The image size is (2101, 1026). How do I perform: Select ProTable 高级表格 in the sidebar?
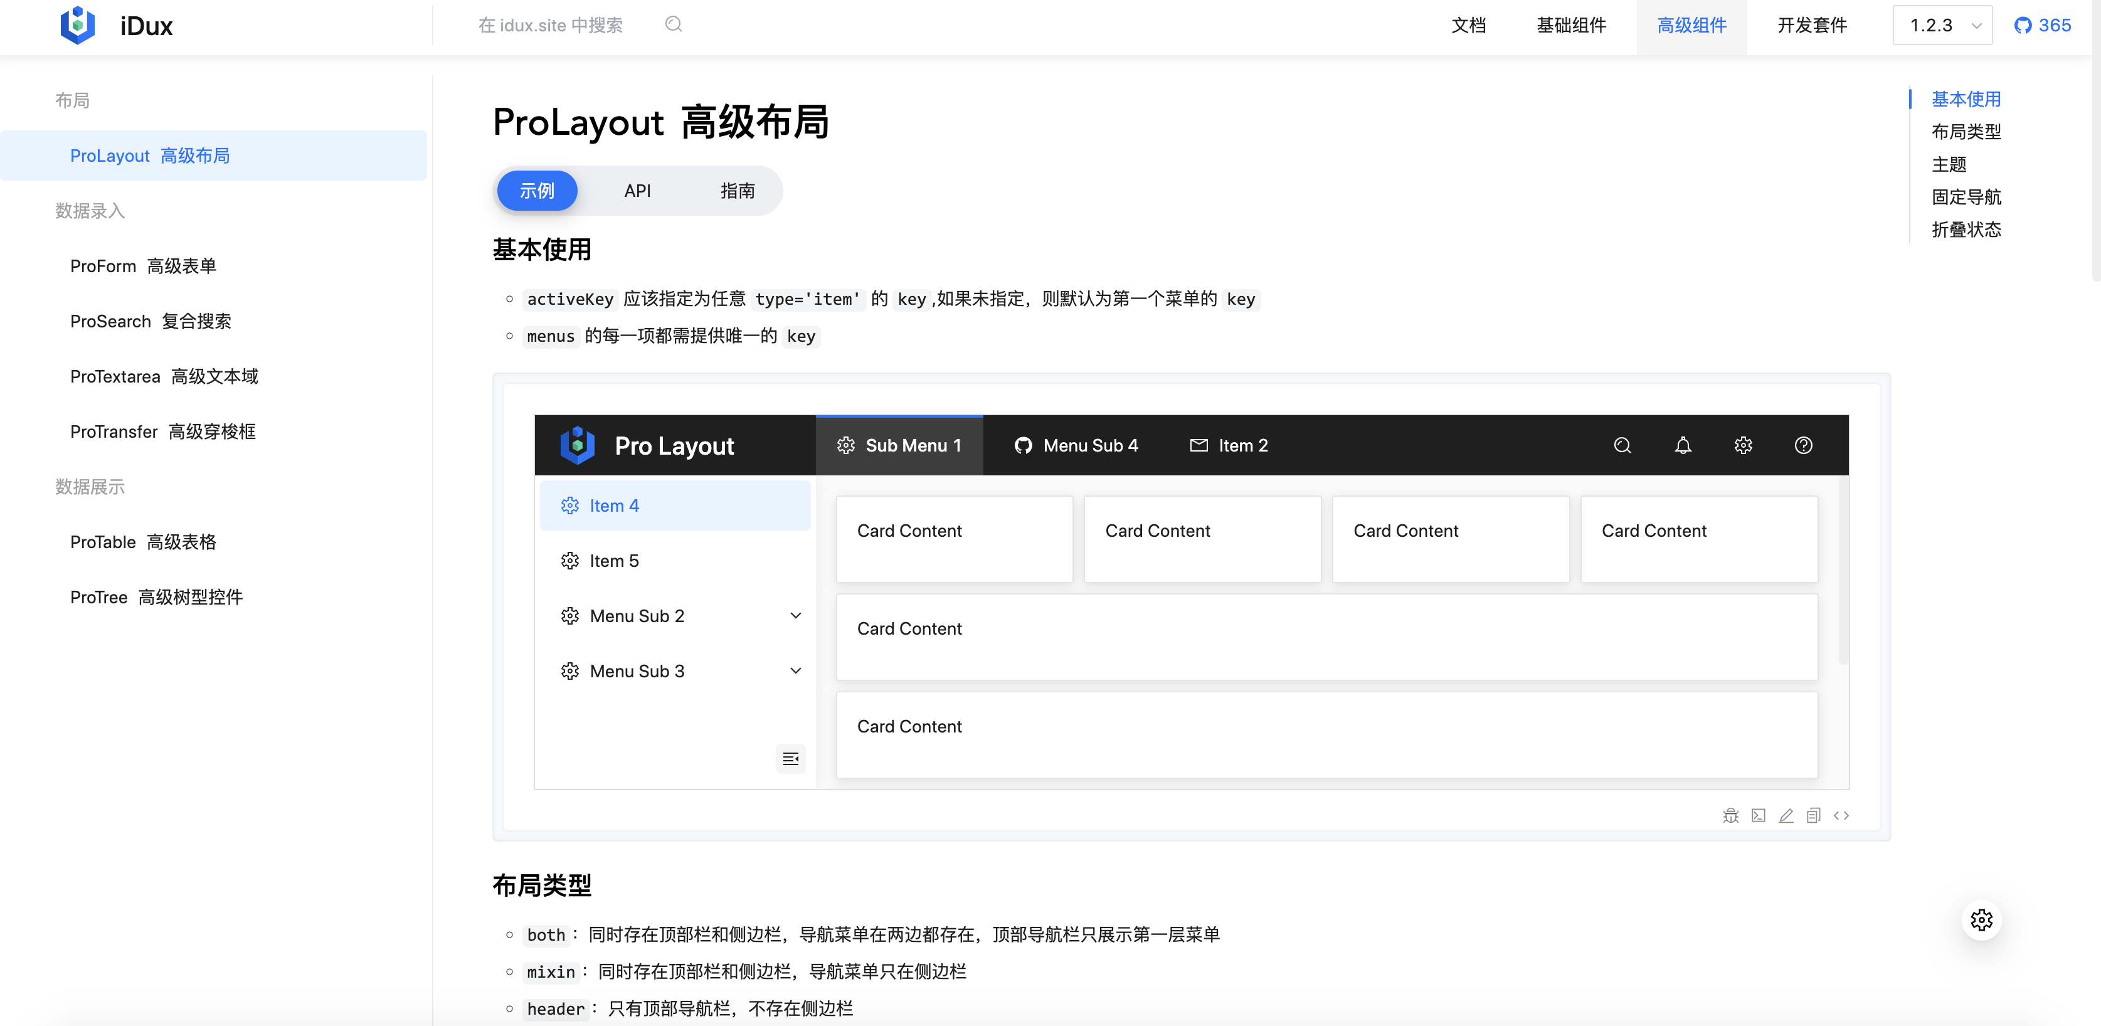click(x=143, y=542)
